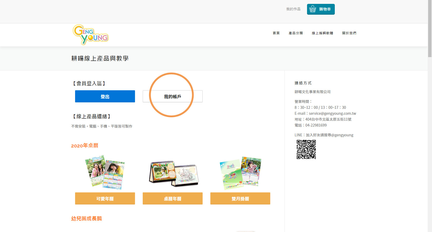Click the Geng Young logo
Image resolution: width=432 pixels, height=232 pixels.
point(91,35)
